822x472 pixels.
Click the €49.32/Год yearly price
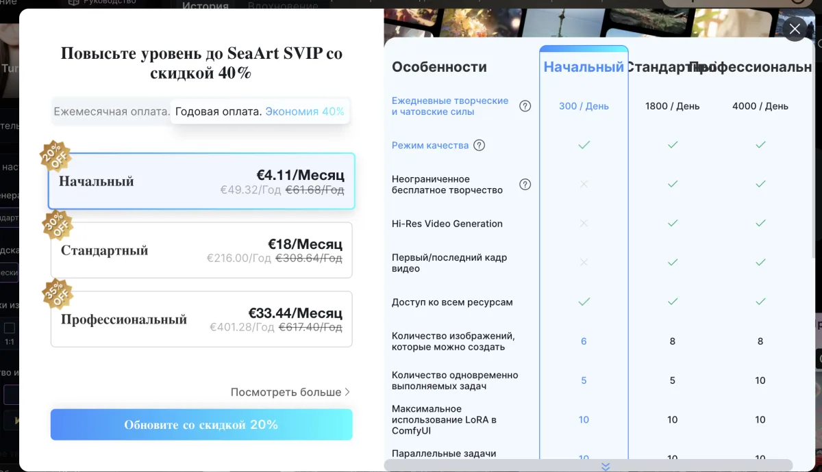point(251,189)
